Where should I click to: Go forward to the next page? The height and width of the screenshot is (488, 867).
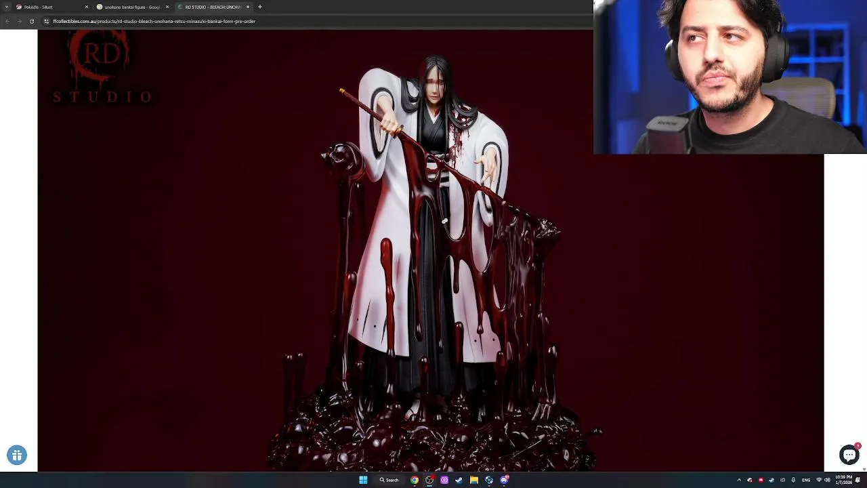tap(19, 21)
